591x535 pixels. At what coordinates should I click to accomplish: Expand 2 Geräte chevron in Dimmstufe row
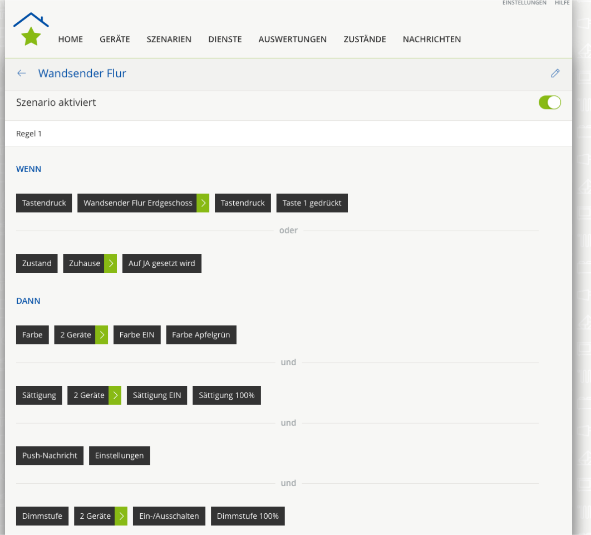(121, 516)
